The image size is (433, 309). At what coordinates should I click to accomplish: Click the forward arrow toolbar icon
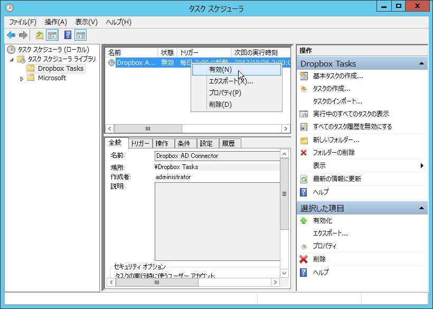click(23, 35)
